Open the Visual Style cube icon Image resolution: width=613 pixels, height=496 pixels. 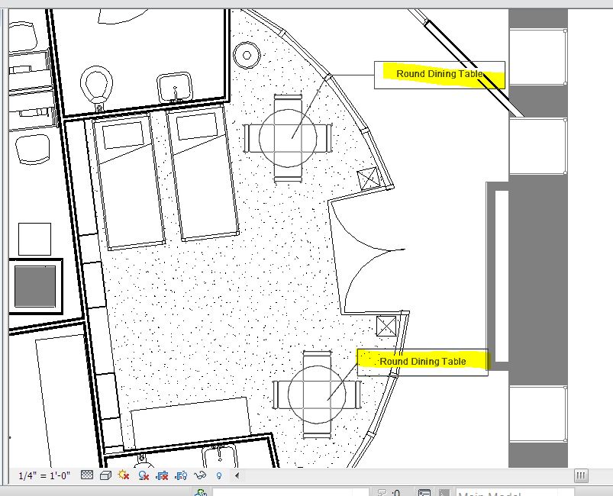coord(105,475)
